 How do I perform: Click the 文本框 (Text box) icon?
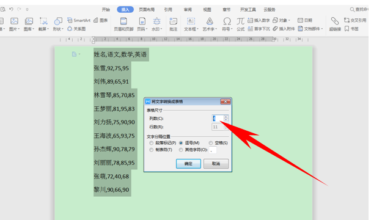tap(191, 21)
